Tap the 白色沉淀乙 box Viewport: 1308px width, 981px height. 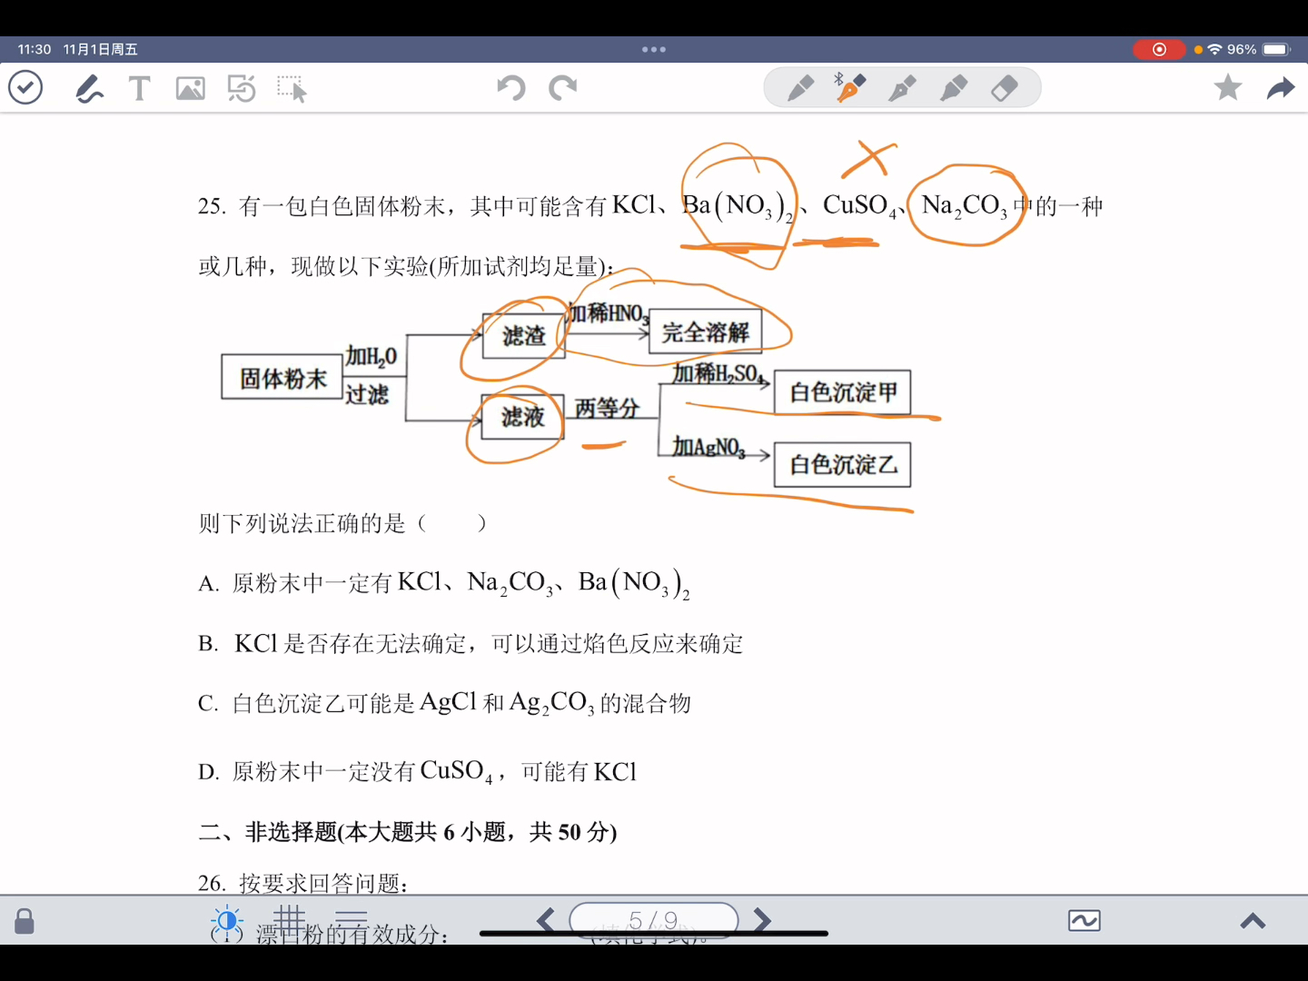click(843, 465)
